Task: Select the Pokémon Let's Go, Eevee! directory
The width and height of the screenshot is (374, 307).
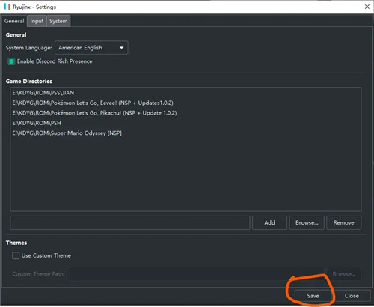Action: click(x=93, y=103)
